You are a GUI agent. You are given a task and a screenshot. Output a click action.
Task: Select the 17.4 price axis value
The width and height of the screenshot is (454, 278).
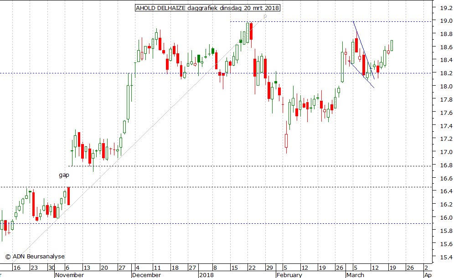[446, 126]
